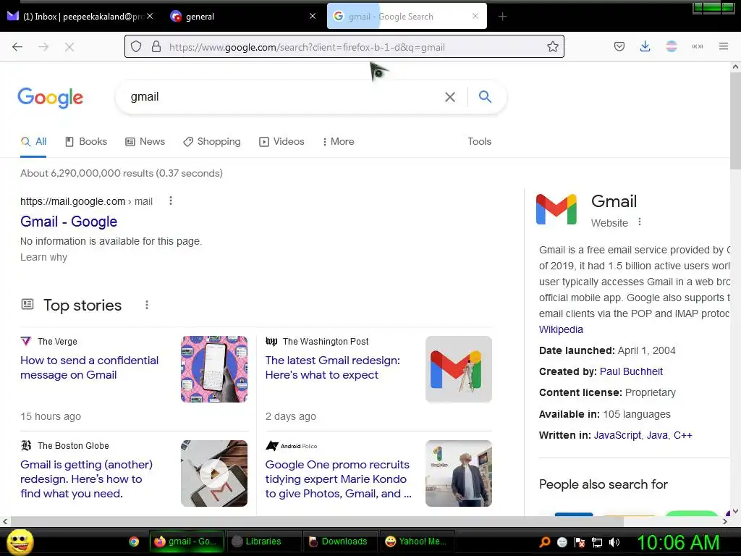Select the News search filter
Viewport: 741px width, 556px height.
(x=145, y=141)
